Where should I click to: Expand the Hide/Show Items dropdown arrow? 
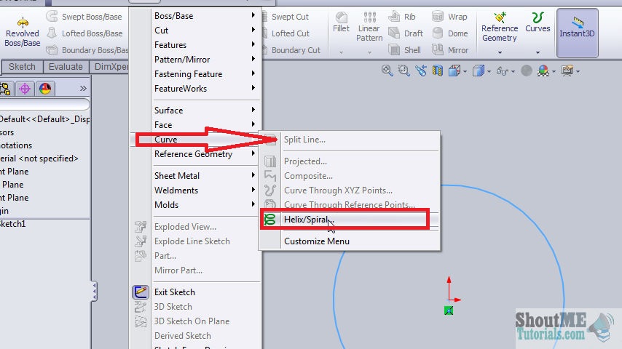click(x=513, y=72)
